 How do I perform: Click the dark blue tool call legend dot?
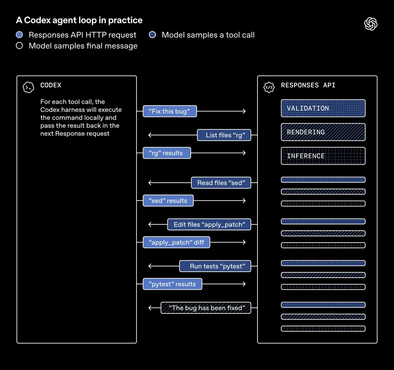coord(152,35)
